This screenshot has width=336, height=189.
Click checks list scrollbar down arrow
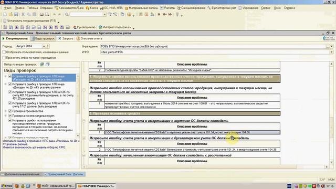pos(78,135)
